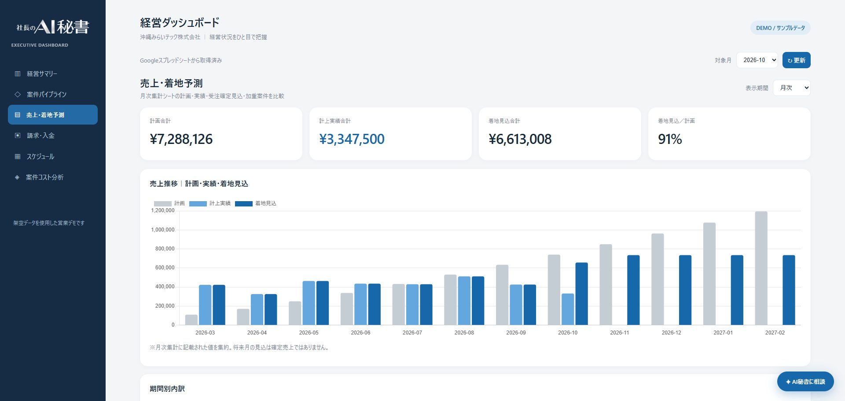845x401 pixels.
Task: Click the 2026-11 dark-blue 着地見込 bar
Action: (x=633, y=290)
